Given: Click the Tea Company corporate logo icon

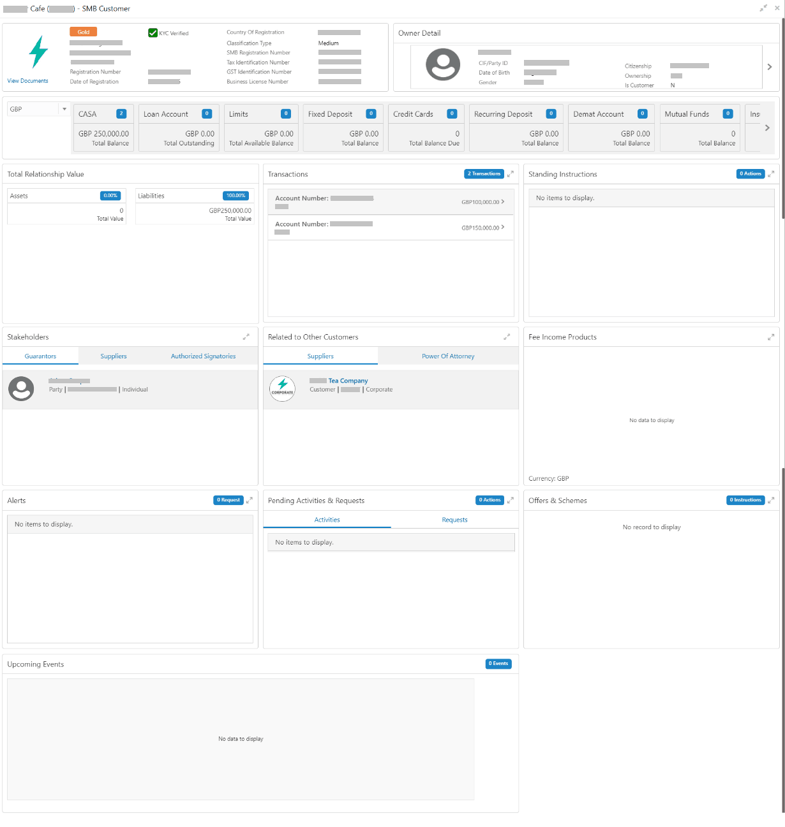Looking at the screenshot, I should (282, 388).
